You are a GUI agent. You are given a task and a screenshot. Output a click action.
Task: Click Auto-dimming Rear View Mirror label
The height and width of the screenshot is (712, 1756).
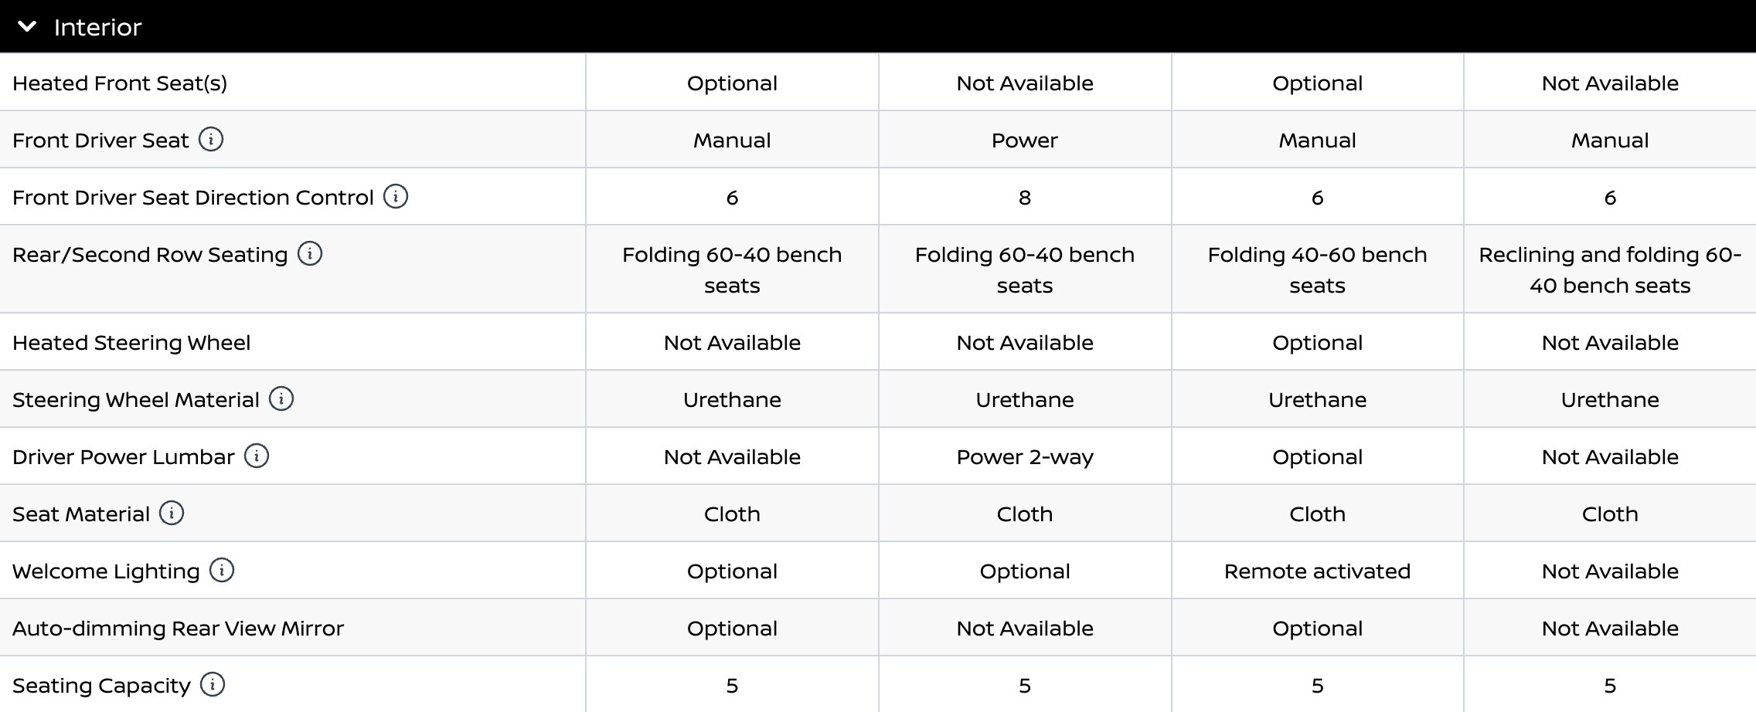pos(178,629)
